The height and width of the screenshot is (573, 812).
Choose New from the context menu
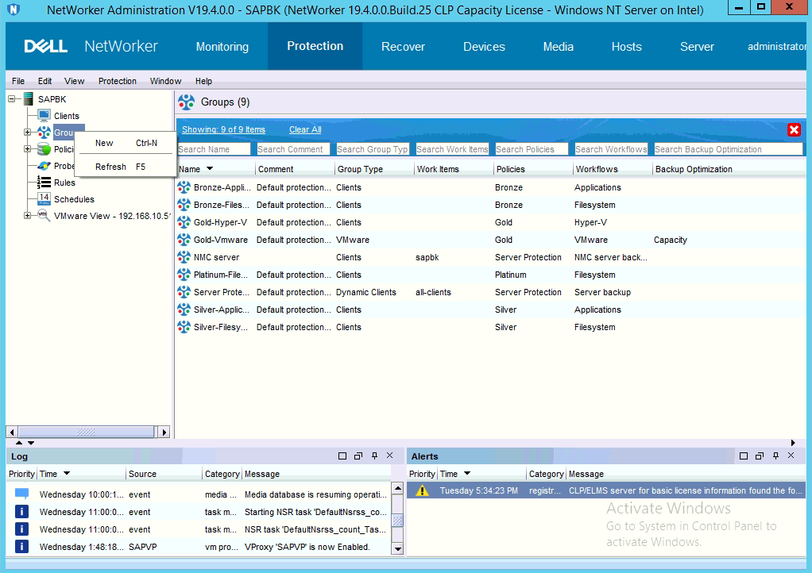(x=104, y=144)
